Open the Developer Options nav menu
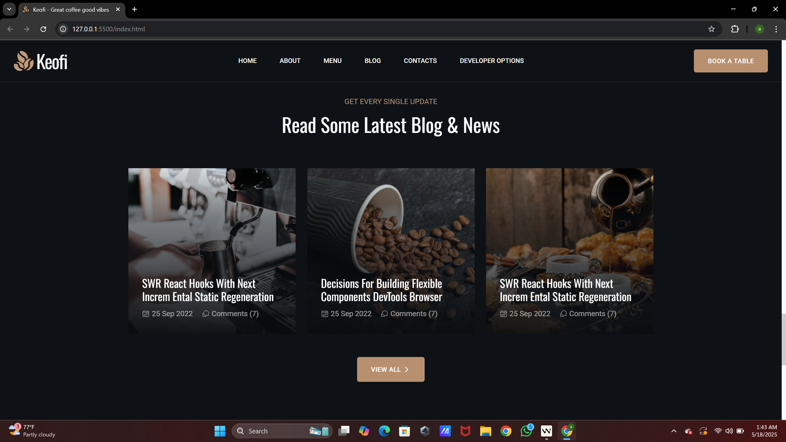The image size is (786, 442). tap(492, 61)
